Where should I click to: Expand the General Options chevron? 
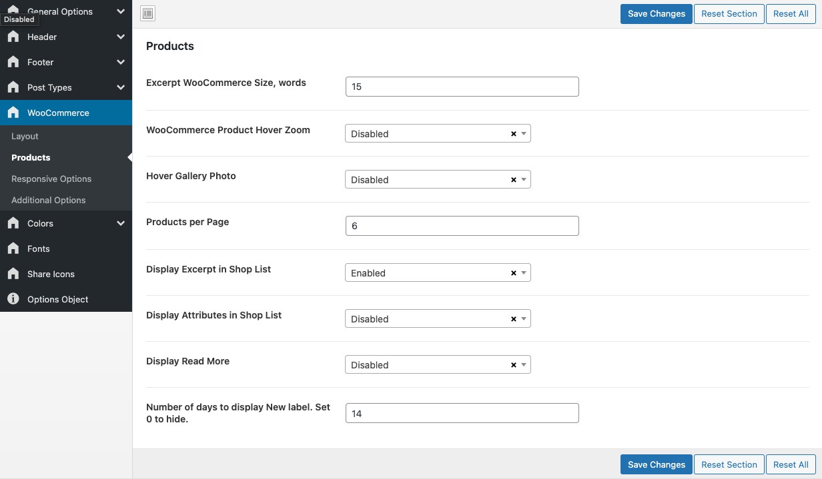(121, 11)
